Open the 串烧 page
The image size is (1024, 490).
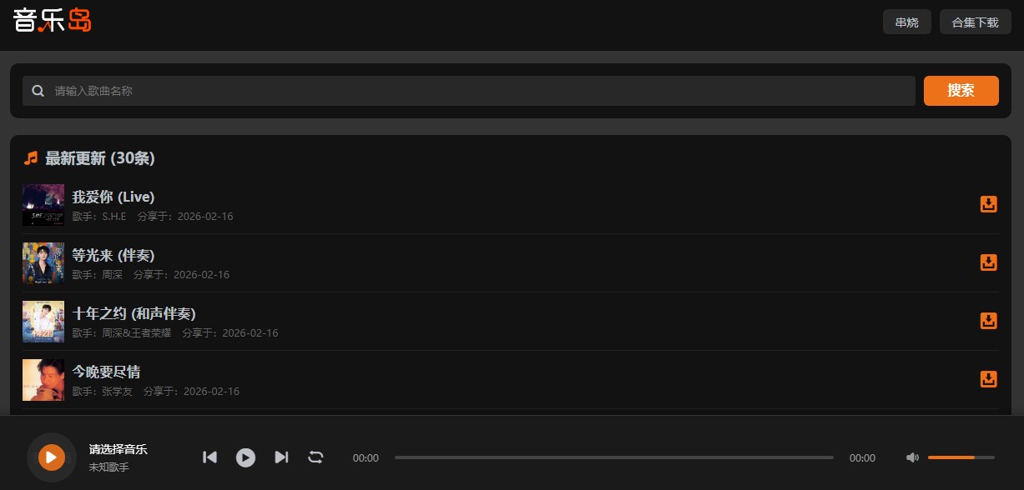click(906, 22)
